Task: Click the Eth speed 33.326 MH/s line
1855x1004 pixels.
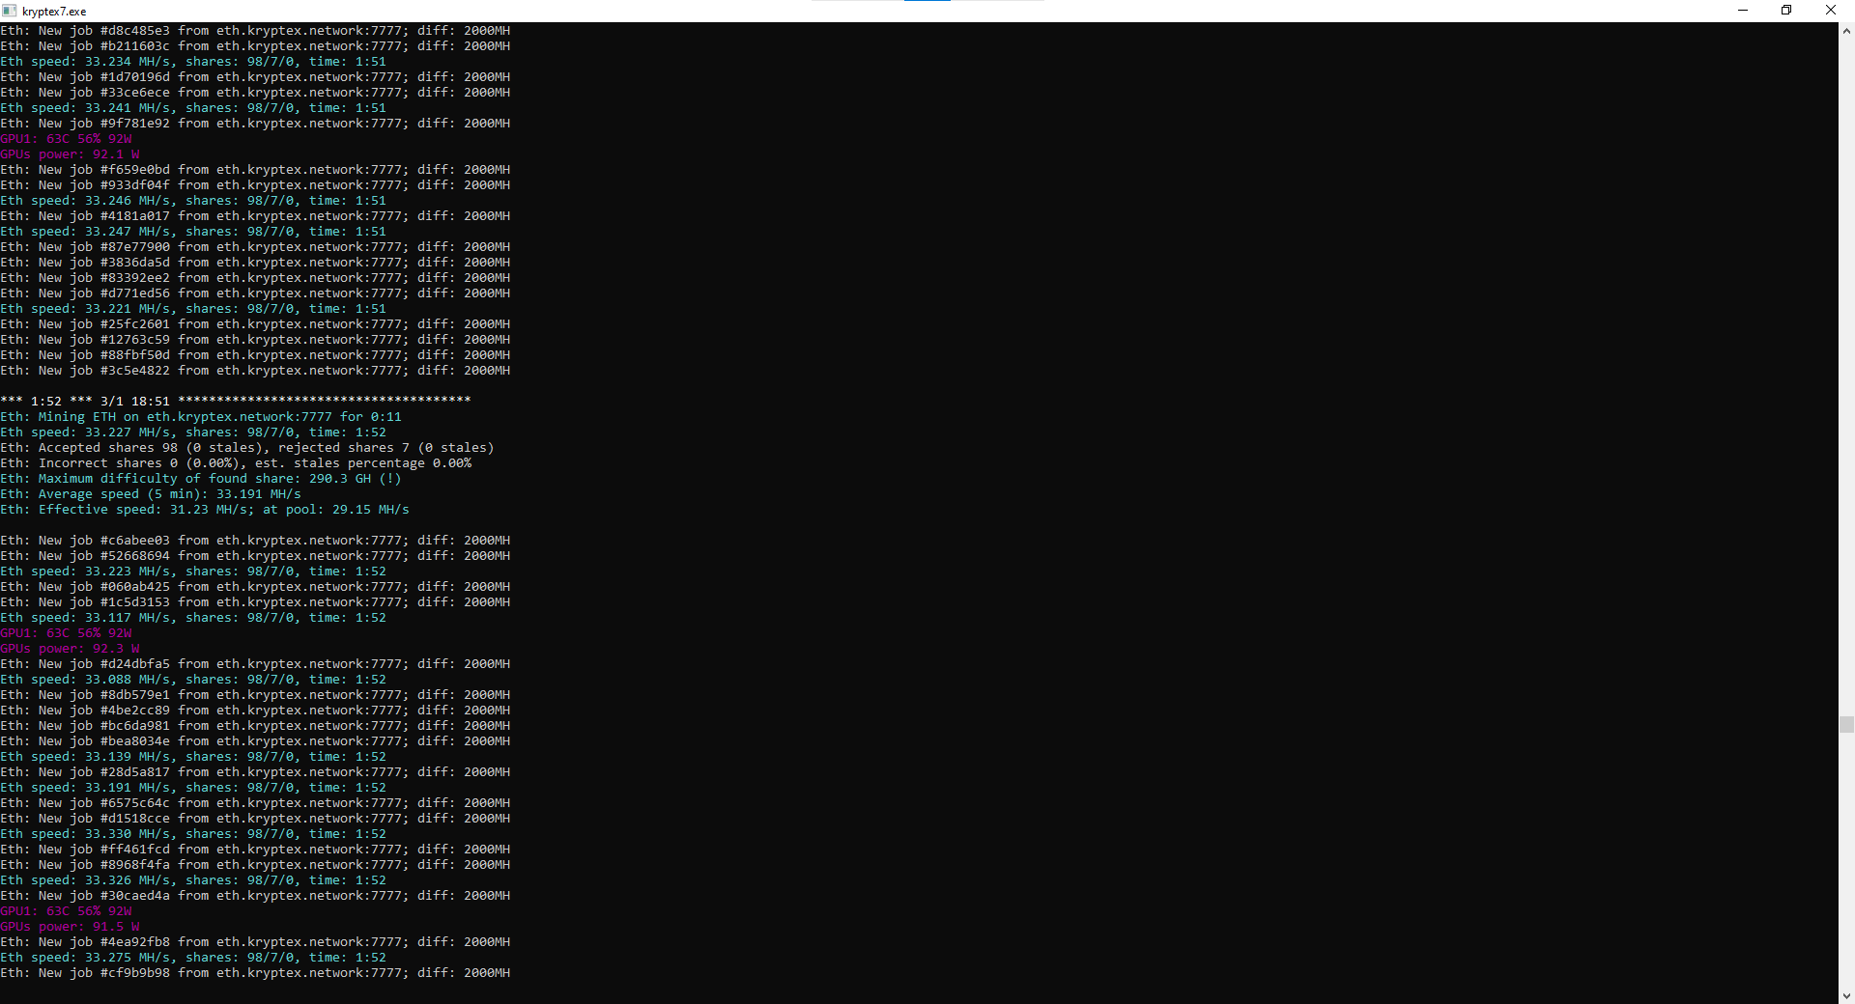Action: [x=193, y=880]
